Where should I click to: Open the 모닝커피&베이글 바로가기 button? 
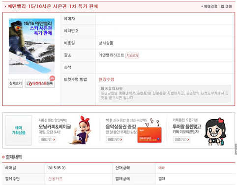pos(48,139)
